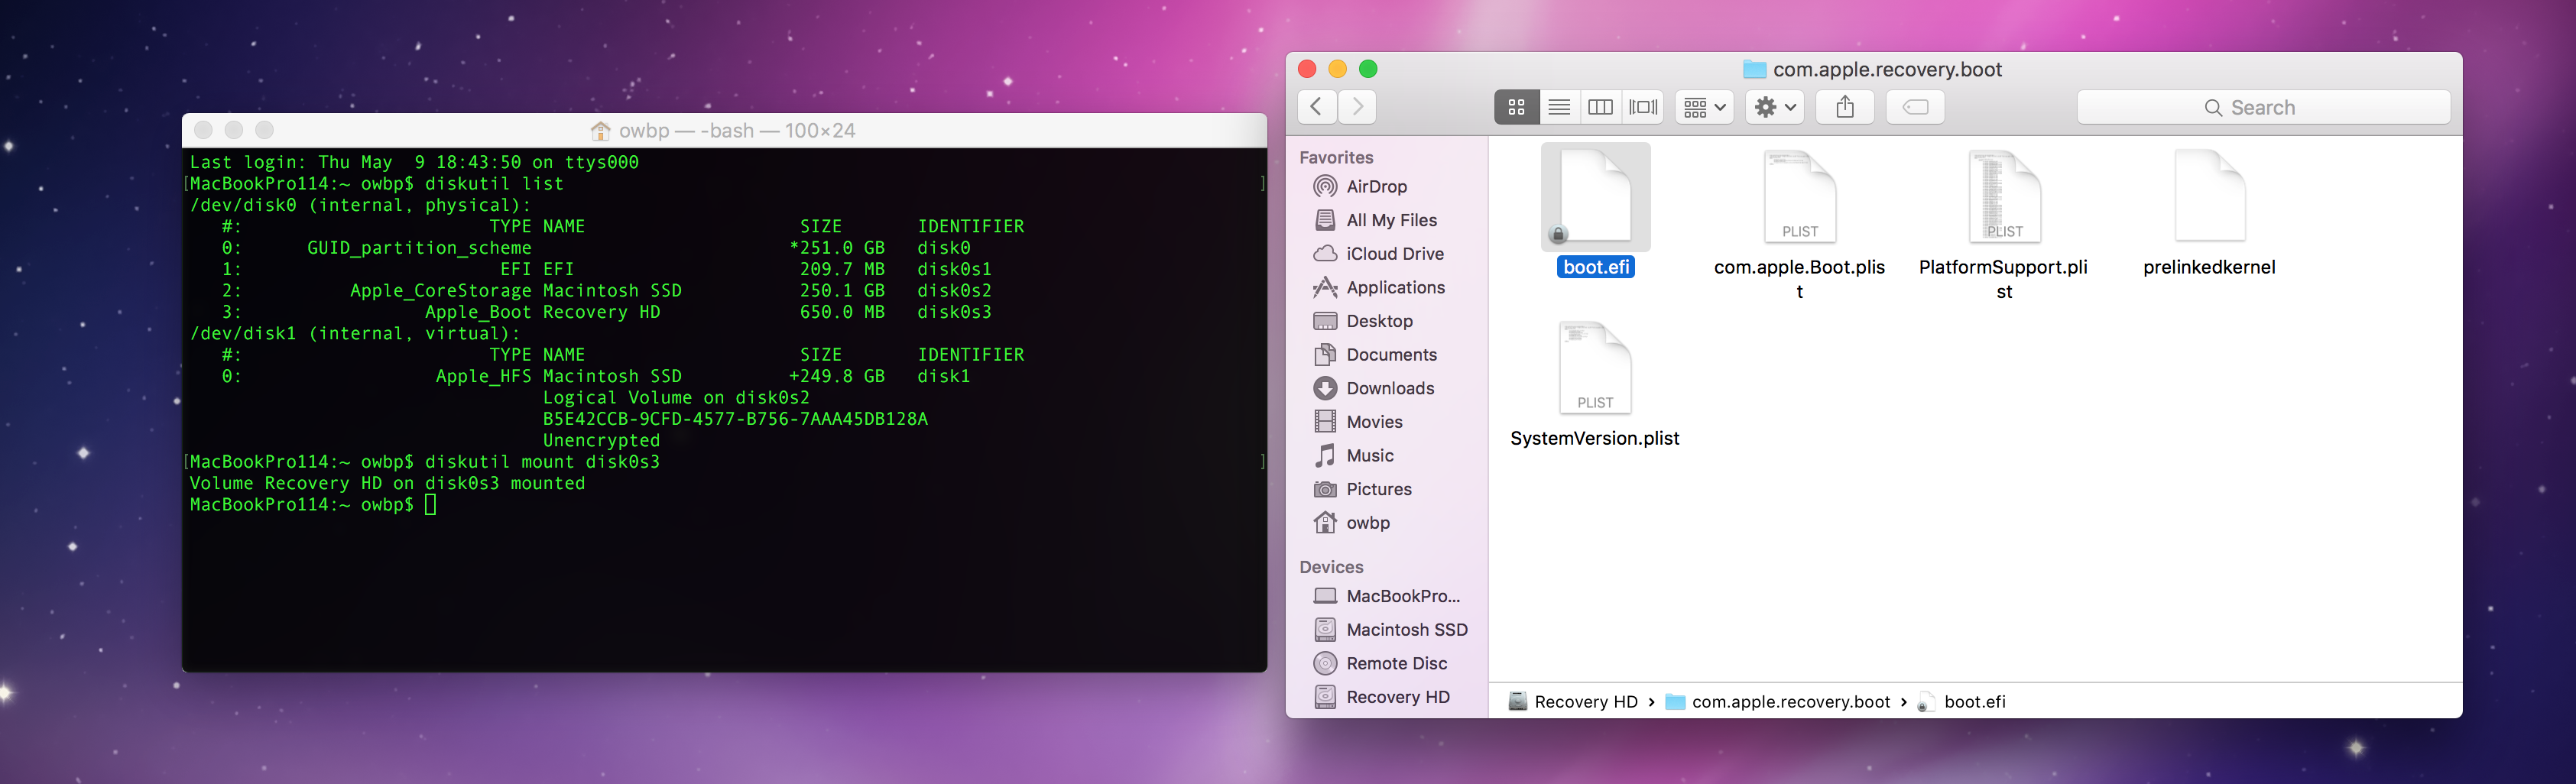This screenshot has height=784, width=2576.
Task: Switch Finder to column view
Action: click(1601, 107)
